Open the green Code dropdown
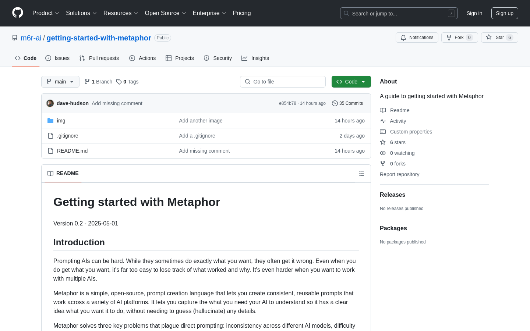Screen dimensions: 530x331 pyautogui.click(x=351, y=82)
